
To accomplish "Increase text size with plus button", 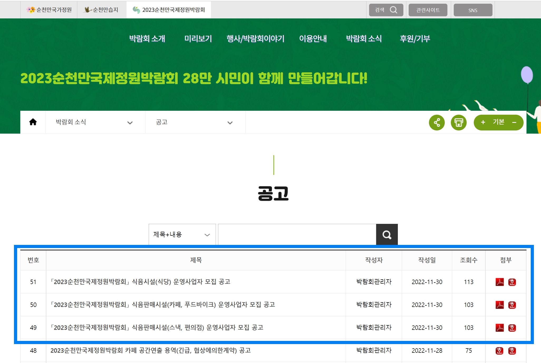I will (x=483, y=122).
